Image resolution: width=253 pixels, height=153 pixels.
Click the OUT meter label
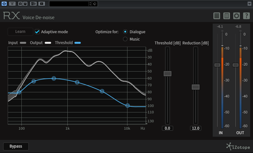pos(240,133)
